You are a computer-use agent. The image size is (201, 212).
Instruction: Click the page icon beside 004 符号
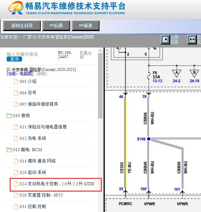16,93
